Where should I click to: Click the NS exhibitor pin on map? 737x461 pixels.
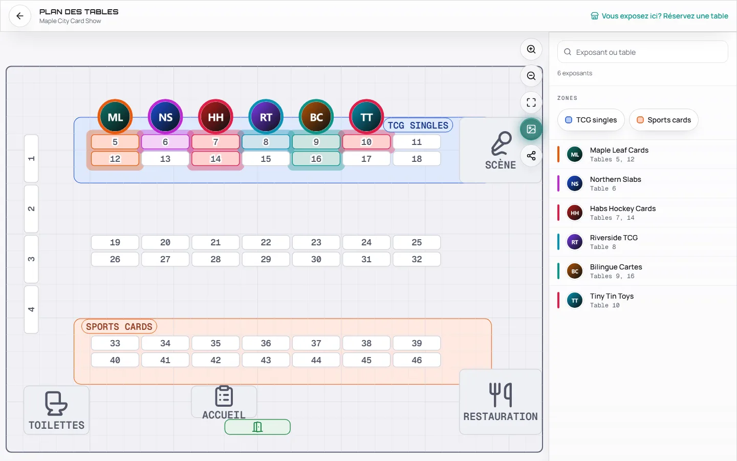[165, 117]
